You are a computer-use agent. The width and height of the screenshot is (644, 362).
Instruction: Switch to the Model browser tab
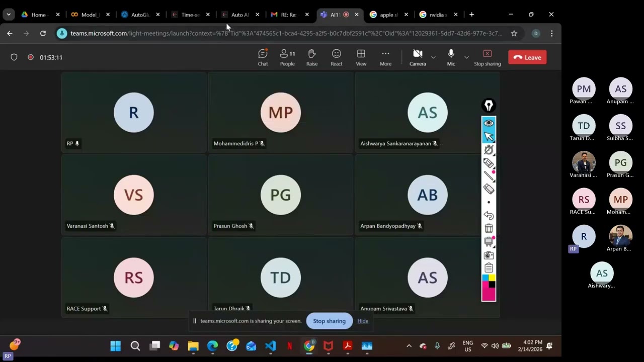[x=90, y=15]
